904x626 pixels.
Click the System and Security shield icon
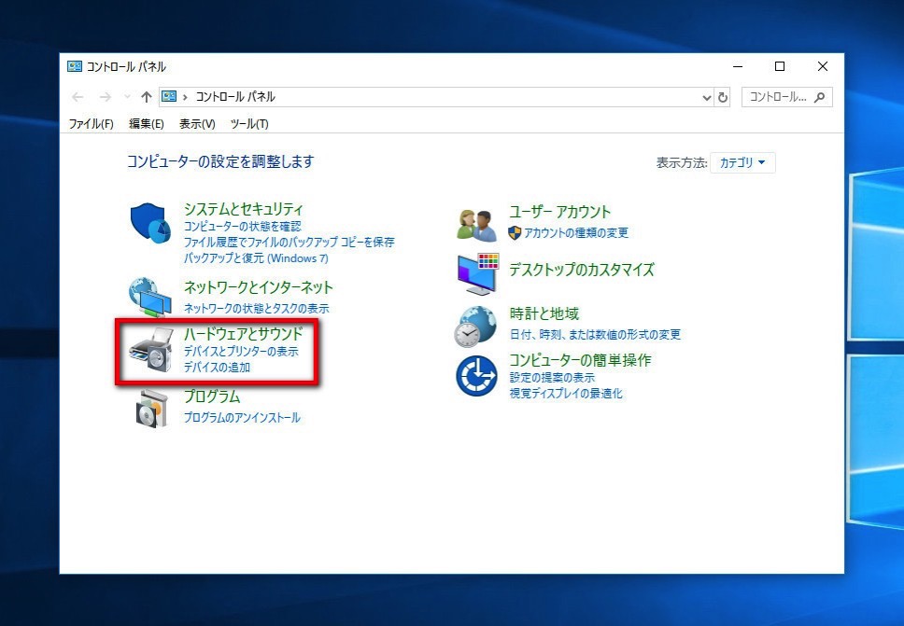[x=149, y=223]
